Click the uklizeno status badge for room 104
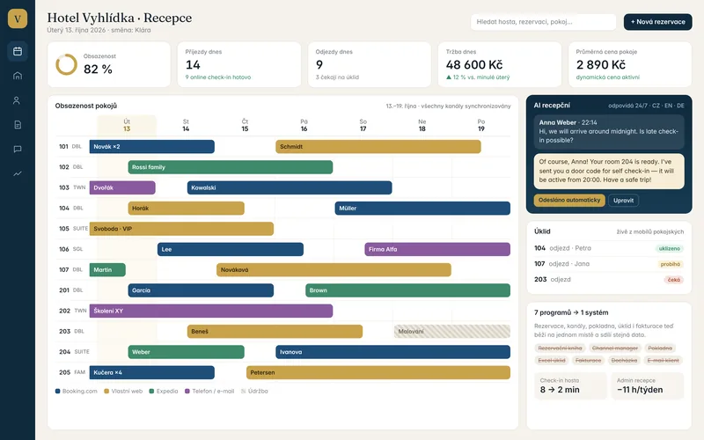 point(669,248)
